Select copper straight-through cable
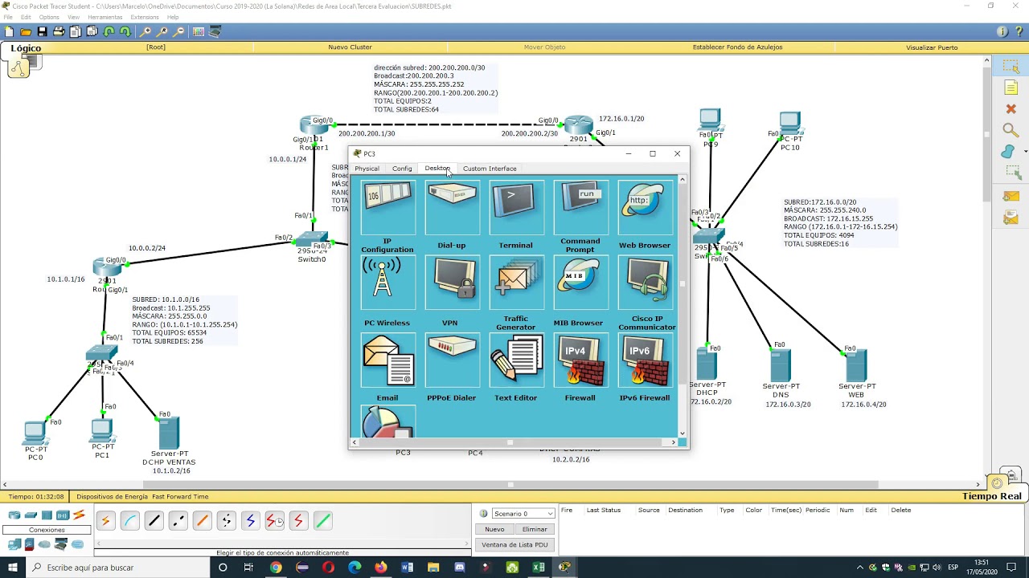The width and height of the screenshot is (1029, 578). 154,521
